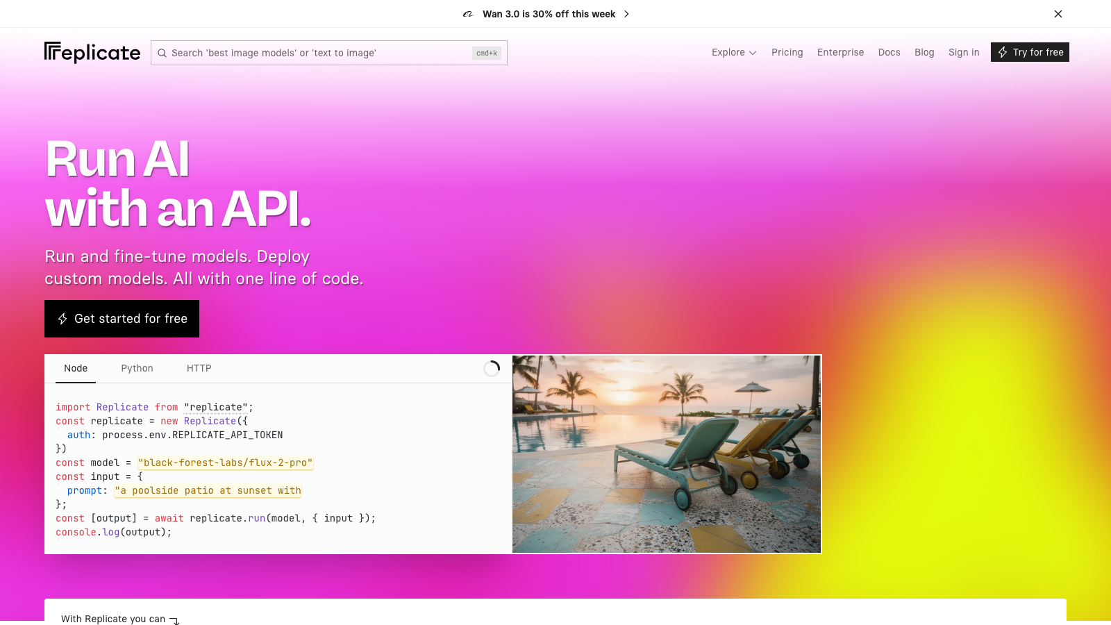This screenshot has height=625, width=1111.
Task: Close the Wan 3.0 promo banner
Action: (x=1058, y=14)
